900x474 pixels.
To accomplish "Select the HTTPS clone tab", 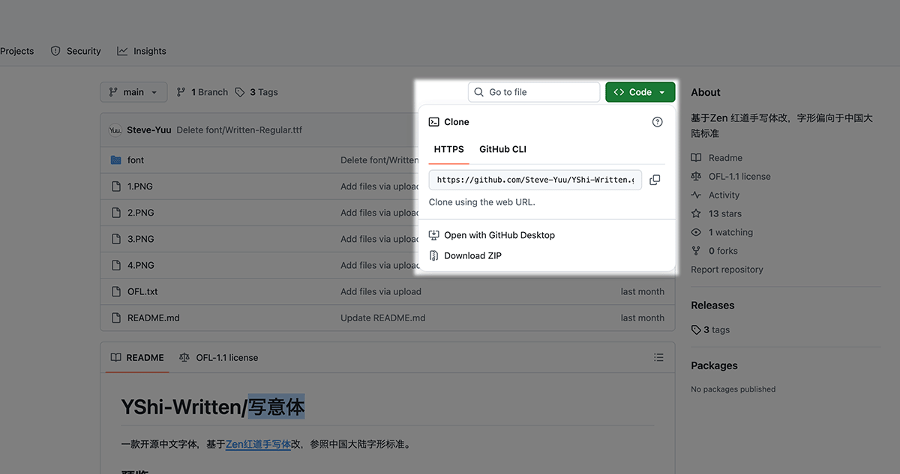I will tap(448, 149).
